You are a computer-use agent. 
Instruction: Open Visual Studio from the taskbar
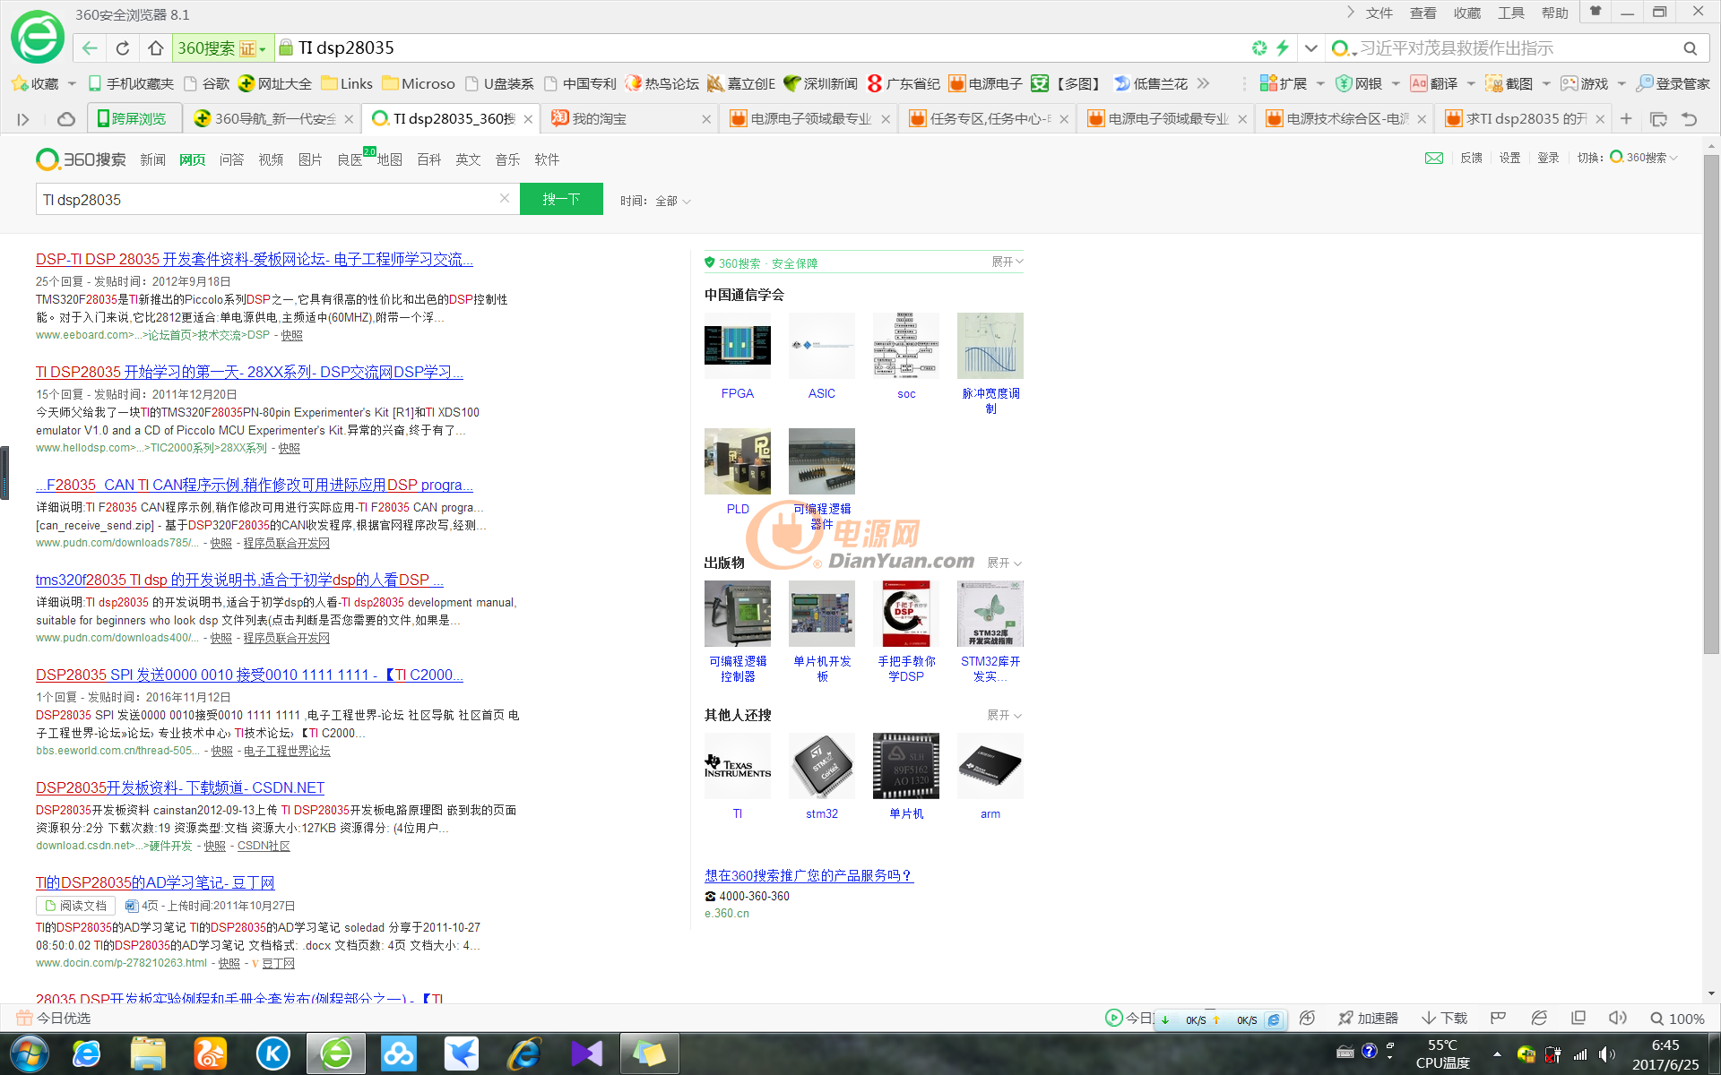tap(587, 1053)
